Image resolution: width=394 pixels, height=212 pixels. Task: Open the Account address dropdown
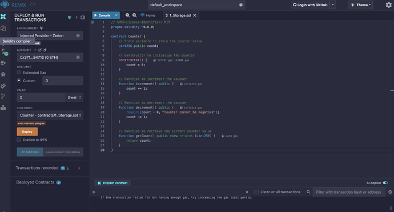[50, 57]
